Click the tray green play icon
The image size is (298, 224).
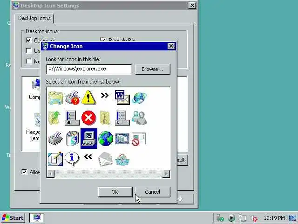(x=231, y=218)
